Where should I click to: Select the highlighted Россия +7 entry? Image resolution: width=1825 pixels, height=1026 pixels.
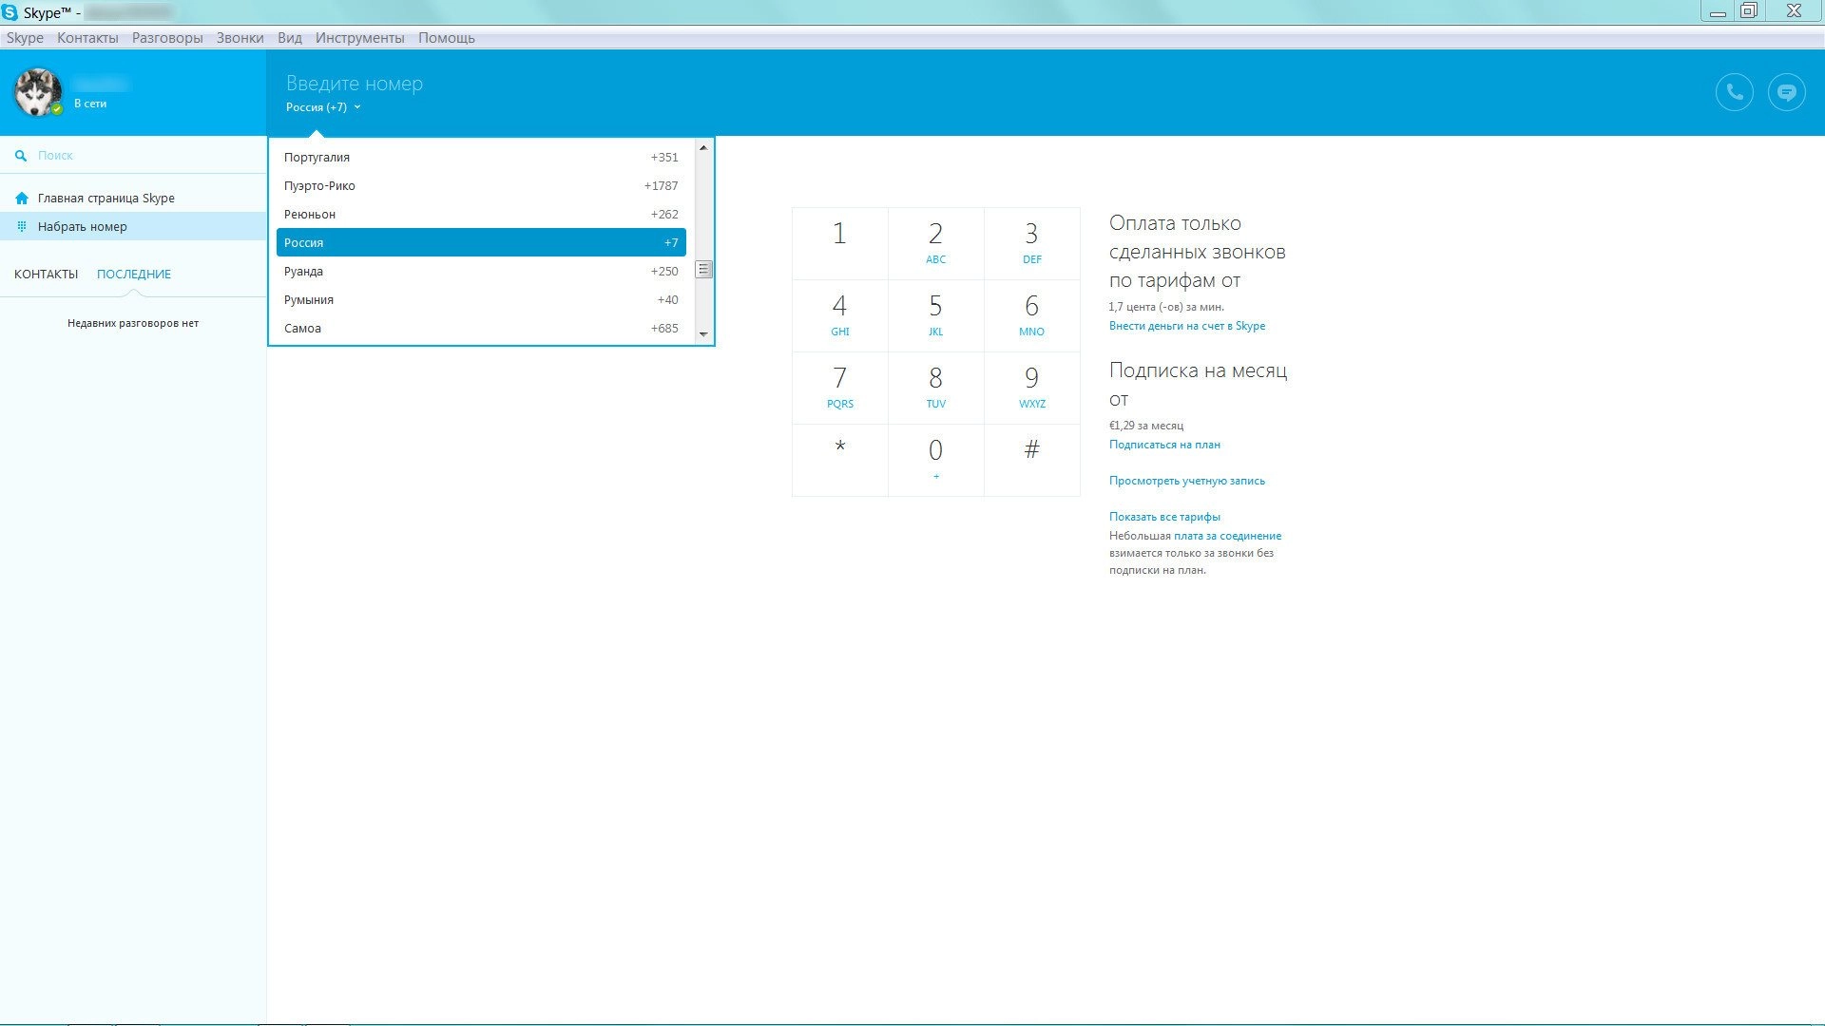point(481,242)
